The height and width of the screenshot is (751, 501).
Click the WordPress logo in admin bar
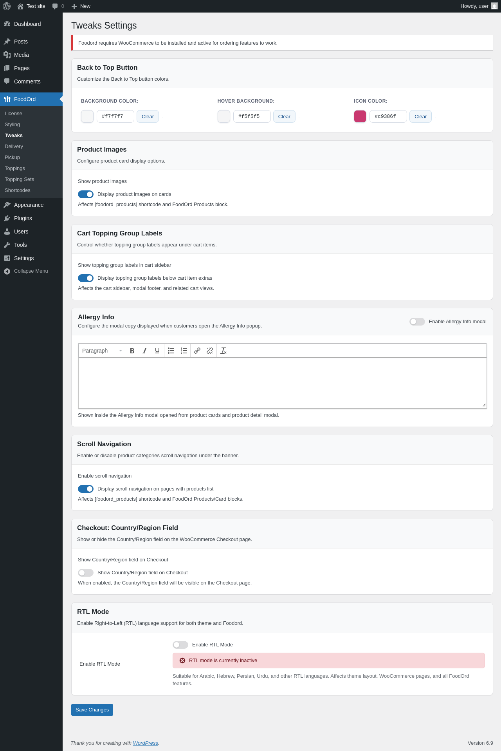(x=7, y=6)
